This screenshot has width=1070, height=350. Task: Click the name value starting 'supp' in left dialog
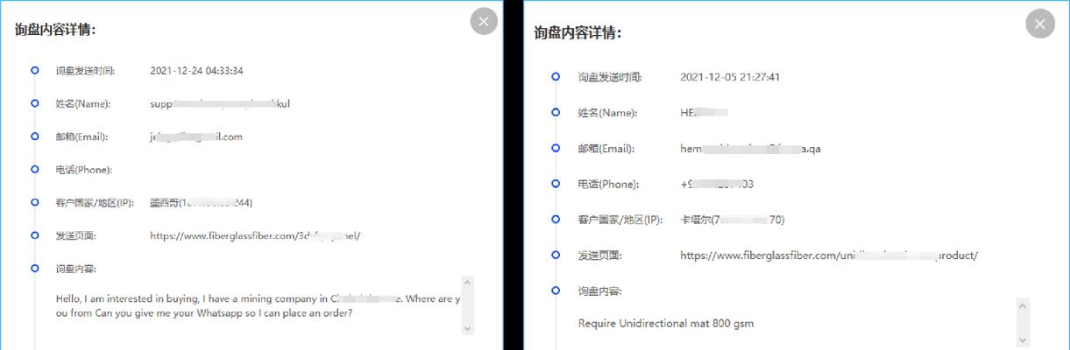[x=220, y=104]
